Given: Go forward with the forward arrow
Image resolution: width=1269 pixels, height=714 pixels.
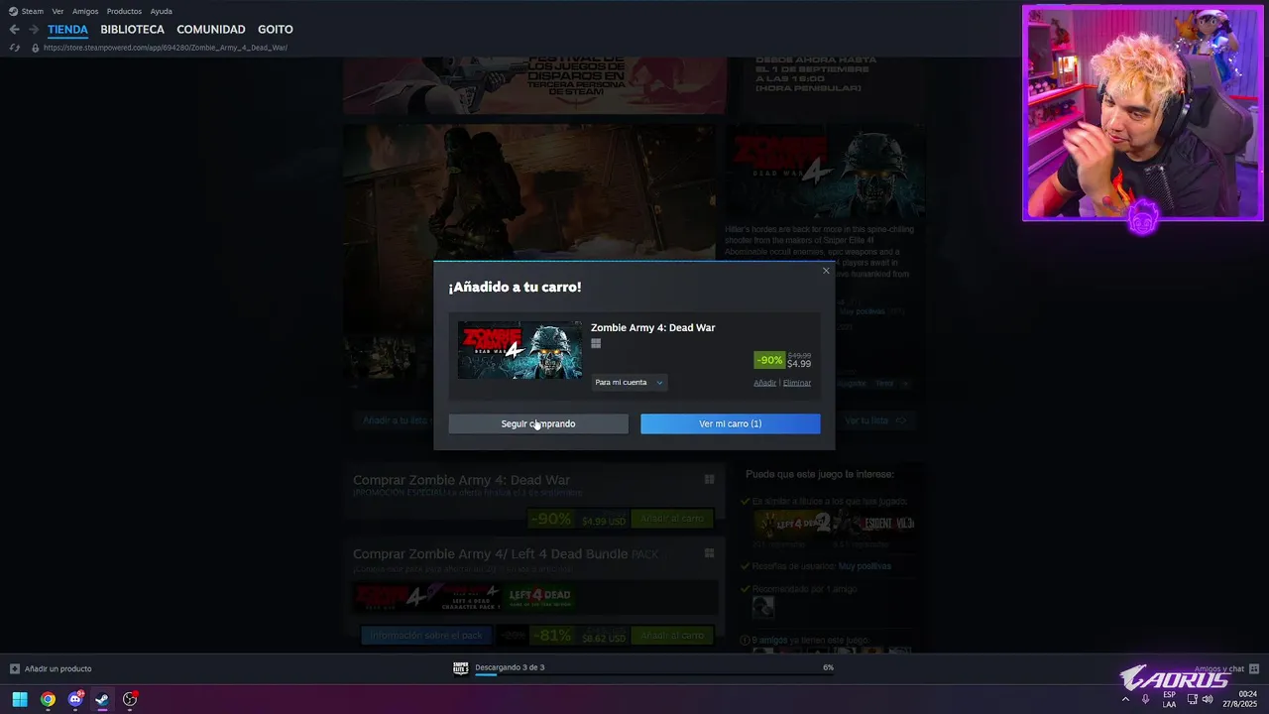Looking at the screenshot, I should 34,30.
